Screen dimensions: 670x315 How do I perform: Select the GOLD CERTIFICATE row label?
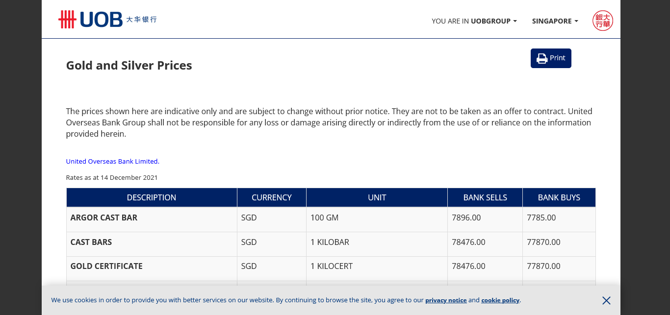tap(106, 266)
